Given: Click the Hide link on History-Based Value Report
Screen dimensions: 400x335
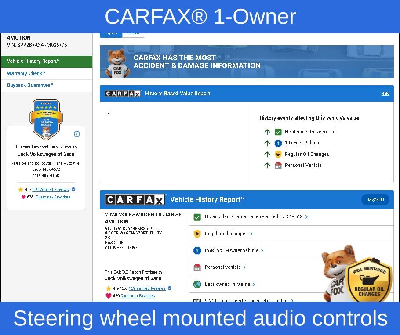Looking at the screenshot, I should (385, 94).
